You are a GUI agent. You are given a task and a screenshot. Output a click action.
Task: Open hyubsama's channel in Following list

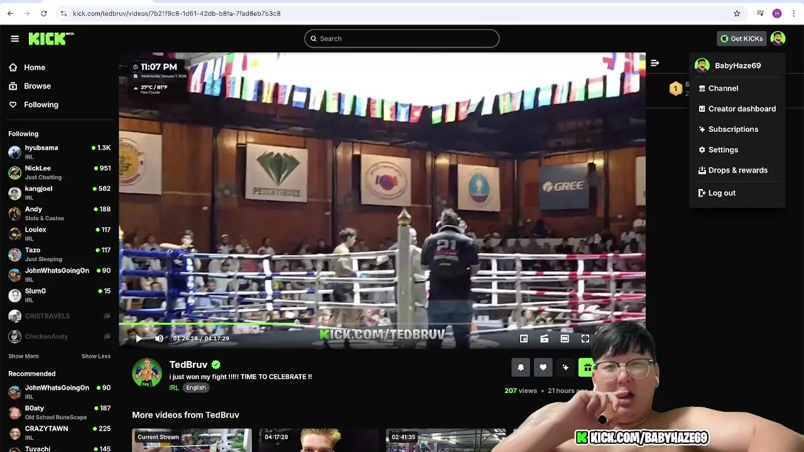[59, 152]
